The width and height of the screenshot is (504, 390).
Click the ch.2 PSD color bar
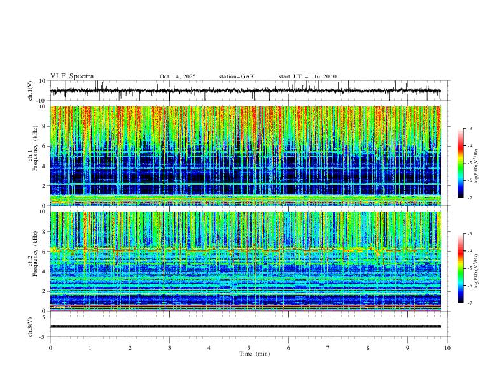tap(460, 268)
